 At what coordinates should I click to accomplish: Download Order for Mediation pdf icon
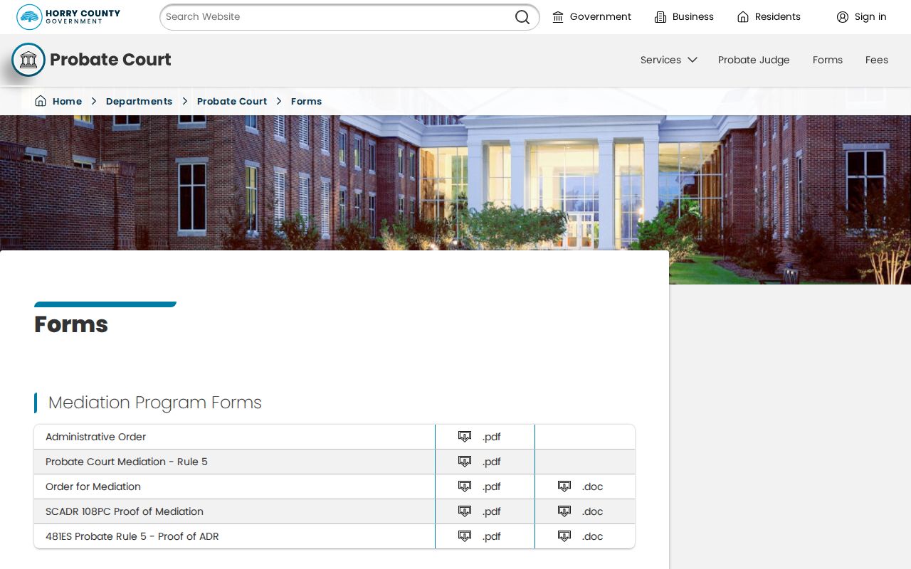tap(465, 486)
